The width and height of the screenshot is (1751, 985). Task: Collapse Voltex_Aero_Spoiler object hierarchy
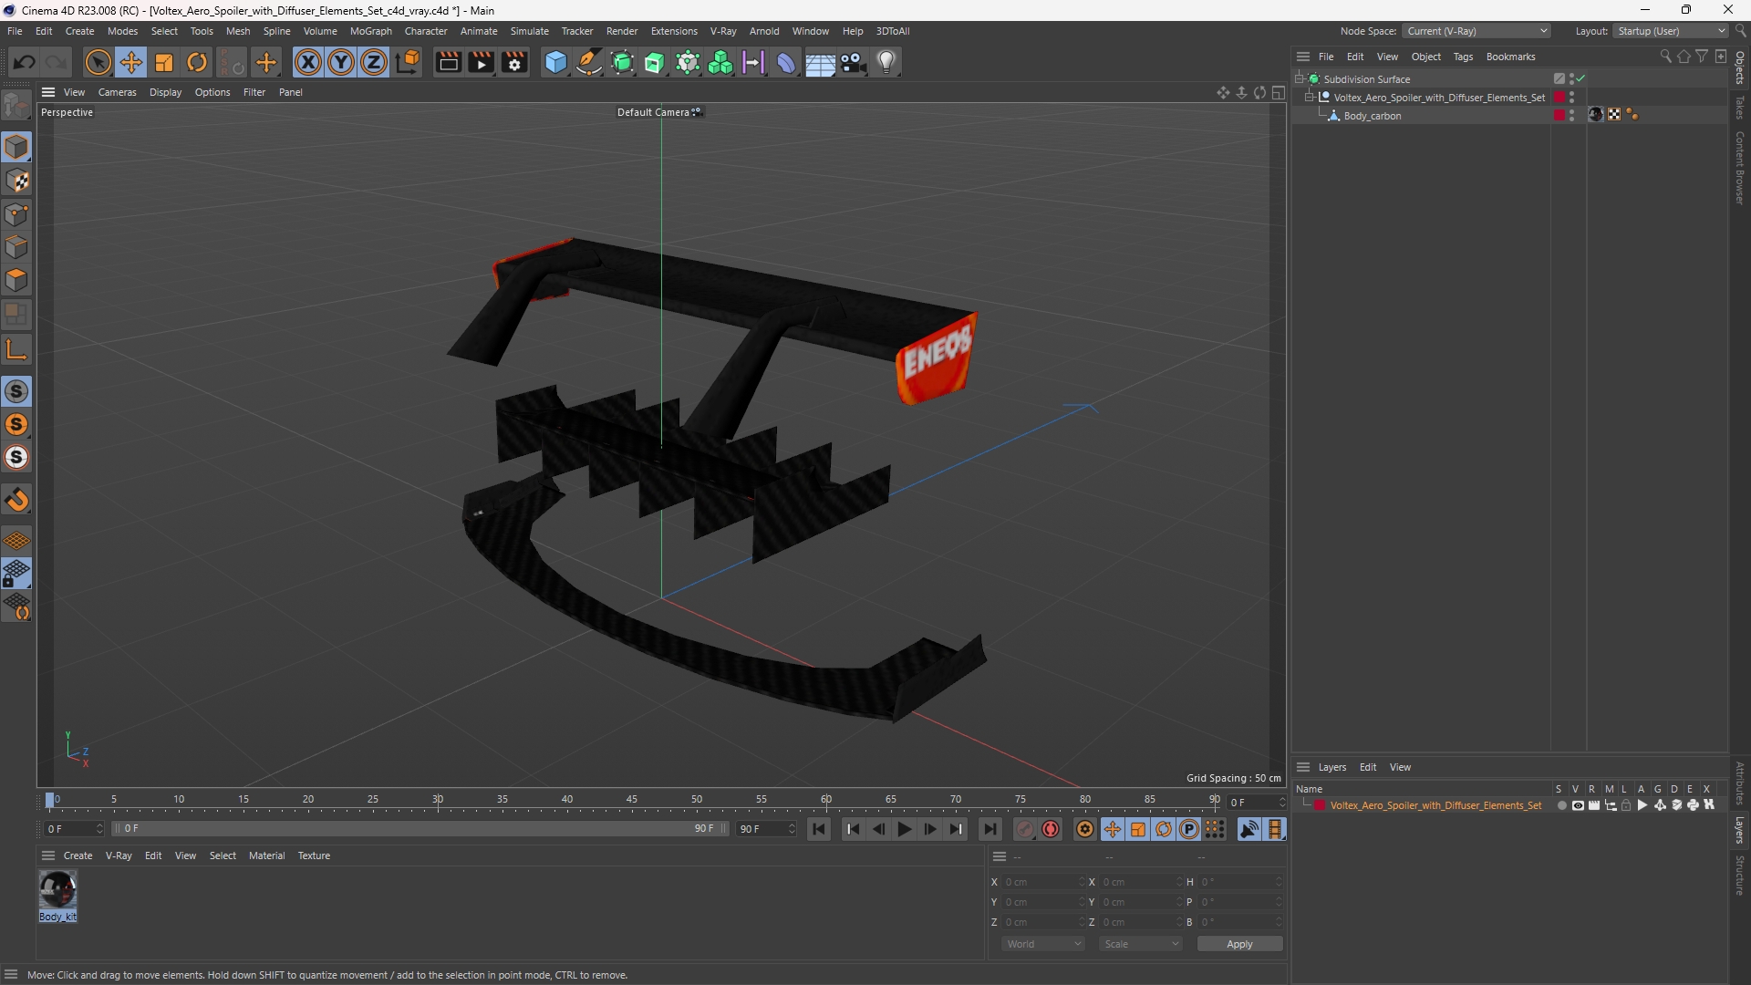(1310, 98)
